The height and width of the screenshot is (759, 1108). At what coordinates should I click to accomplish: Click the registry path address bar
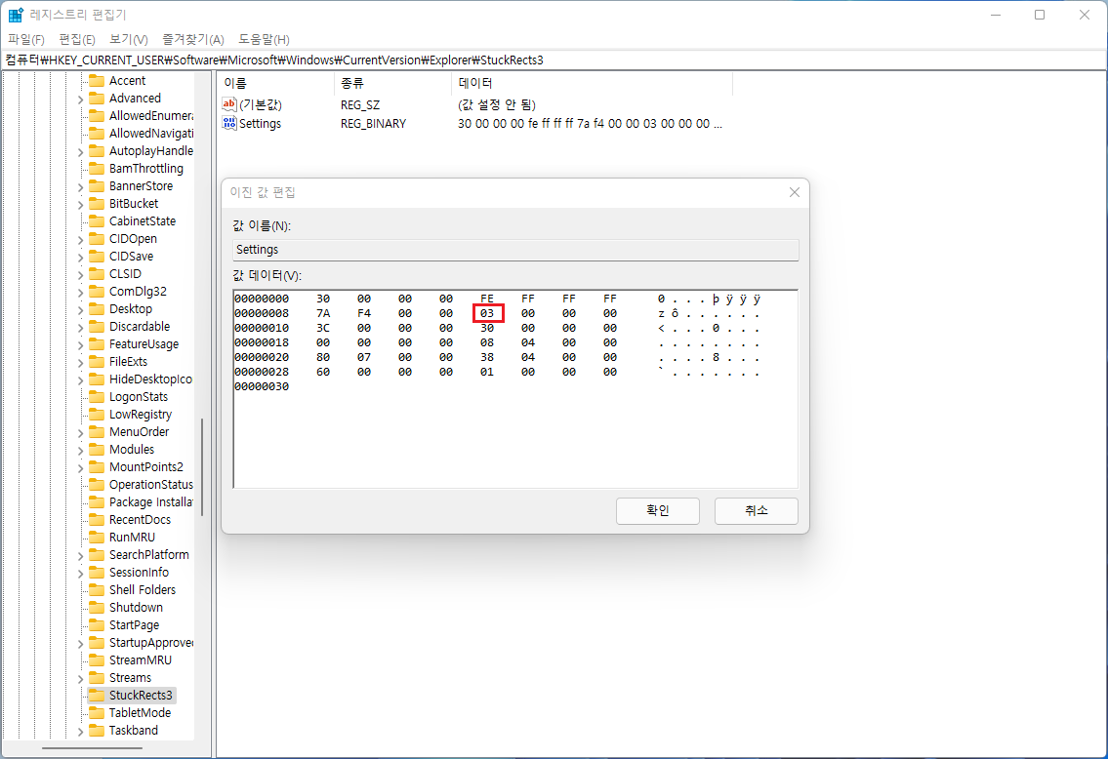[x=554, y=60]
